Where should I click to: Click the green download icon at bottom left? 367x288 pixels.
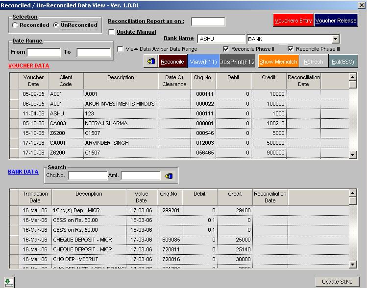(x=9, y=282)
